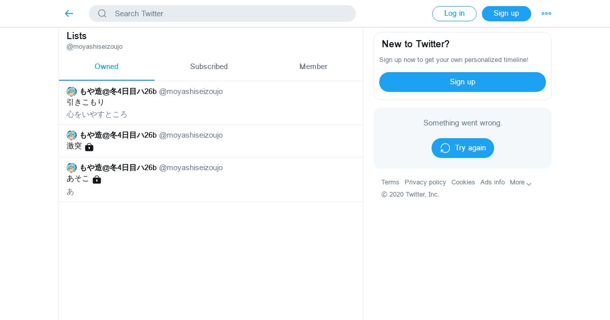The width and height of the screenshot is (610, 320).
Task: Click the search magnifier icon
Action: 102,14
